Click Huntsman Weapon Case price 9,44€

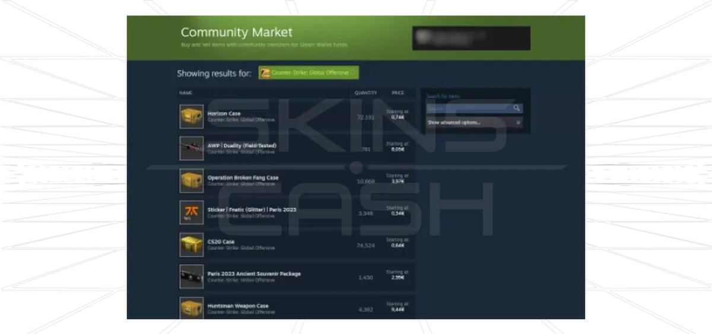coord(398,310)
